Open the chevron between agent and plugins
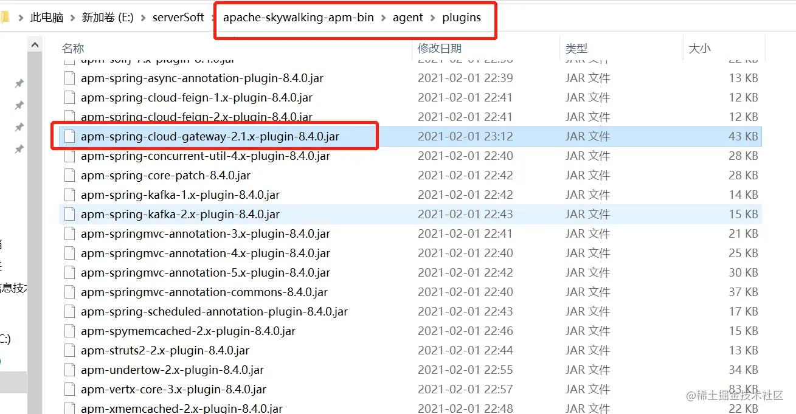This screenshot has width=796, height=414. [x=432, y=18]
